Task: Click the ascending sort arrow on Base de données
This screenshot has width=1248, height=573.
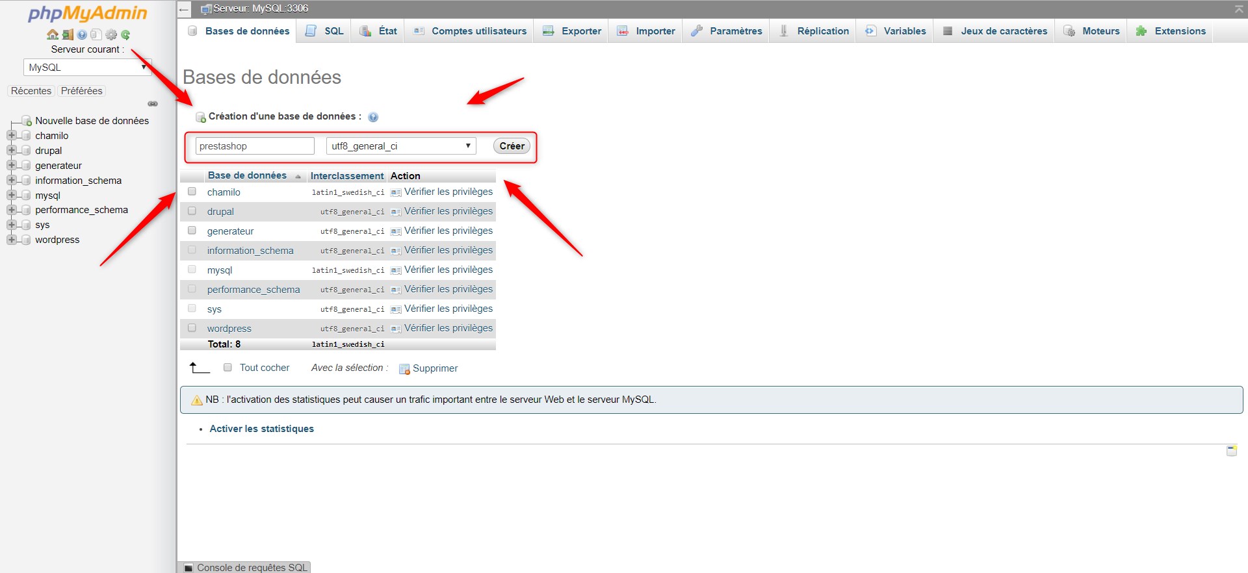Action: click(x=298, y=177)
